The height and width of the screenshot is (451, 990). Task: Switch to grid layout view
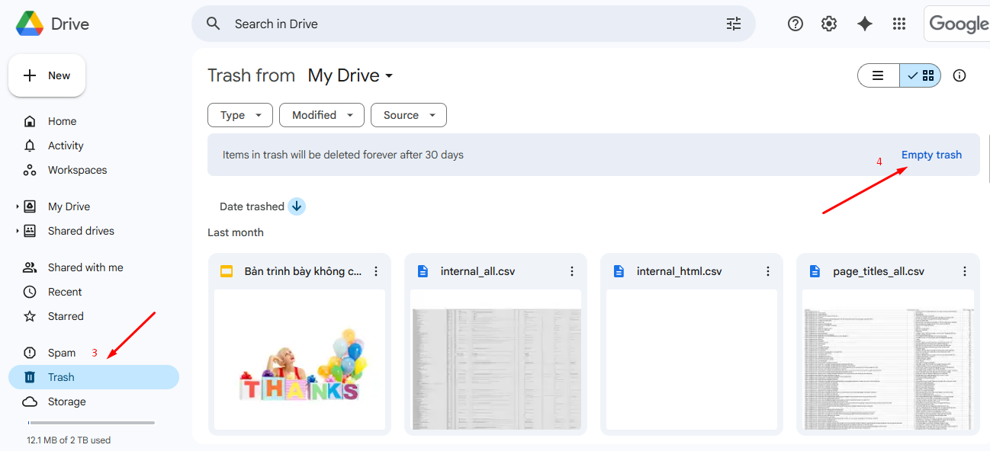(x=921, y=75)
